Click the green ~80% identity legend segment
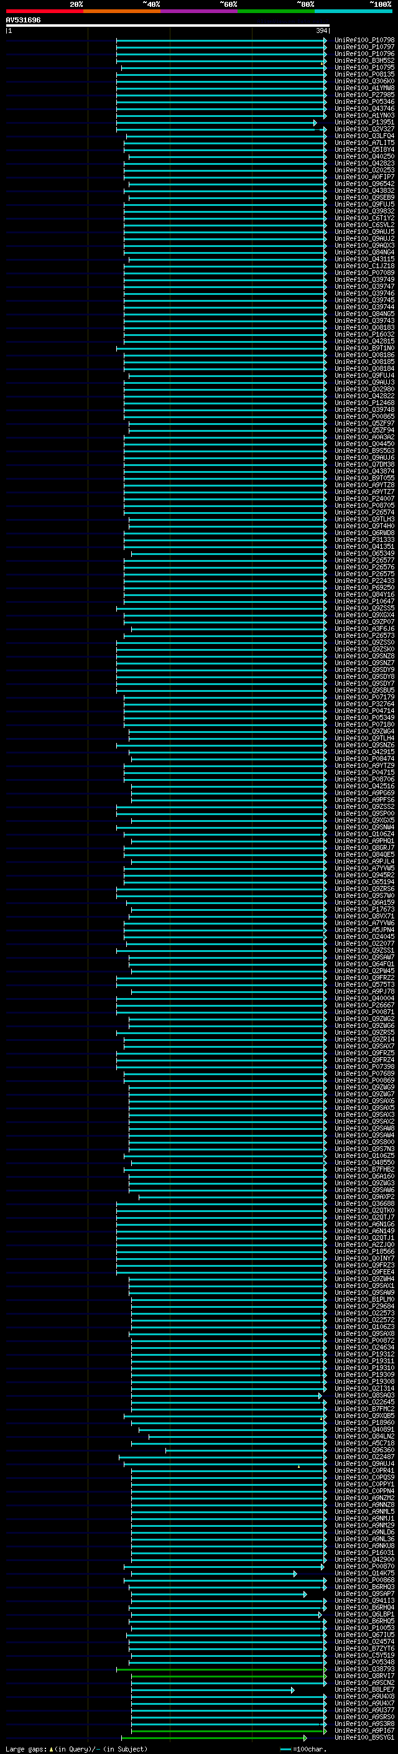The height and width of the screenshot is (1754, 398). point(276,11)
